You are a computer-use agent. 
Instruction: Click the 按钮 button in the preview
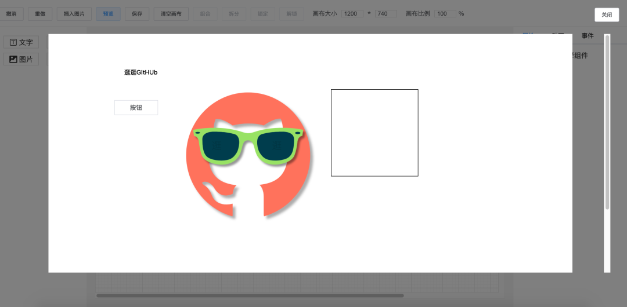pos(136,107)
